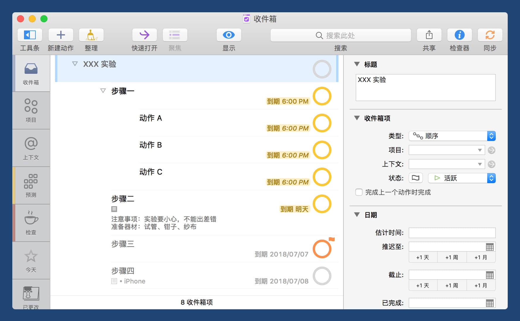Click the Sync arrows icon

click(490, 35)
